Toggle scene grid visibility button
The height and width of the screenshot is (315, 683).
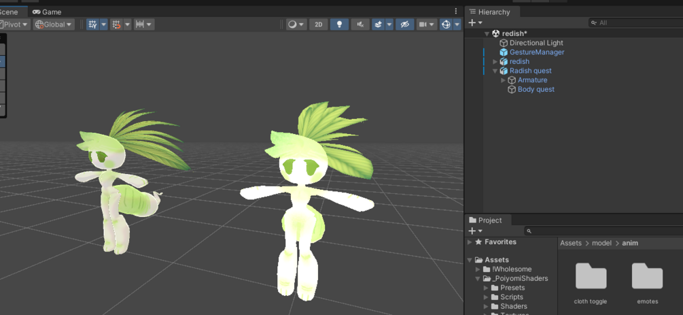pyautogui.click(x=92, y=24)
